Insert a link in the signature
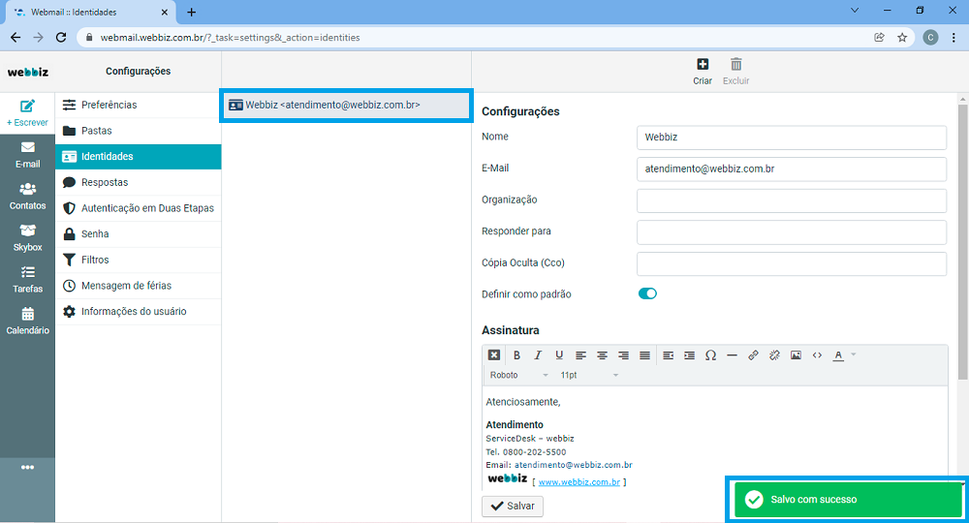969x523 pixels. [753, 355]
